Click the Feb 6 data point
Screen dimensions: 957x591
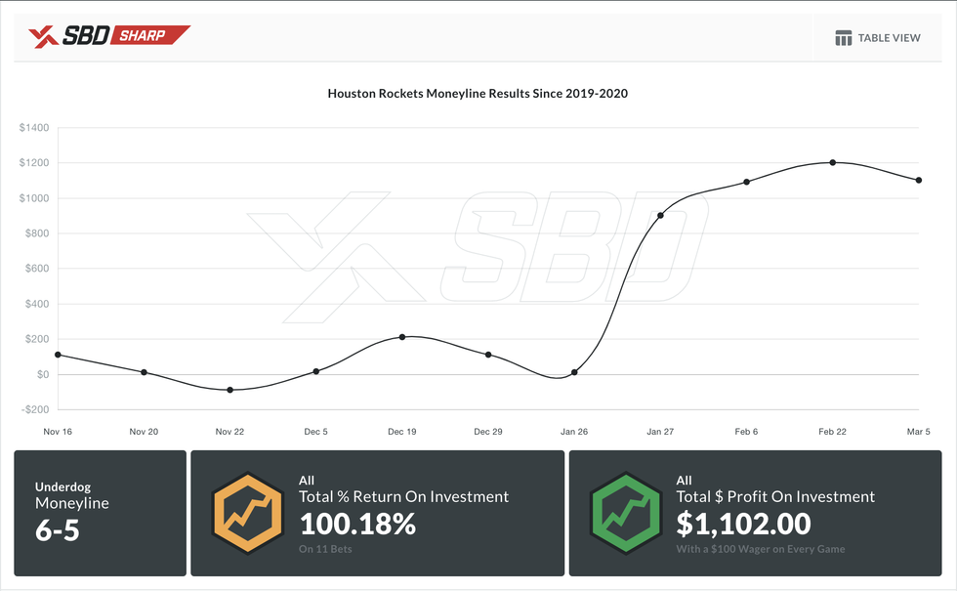click(x=746, y=182)
